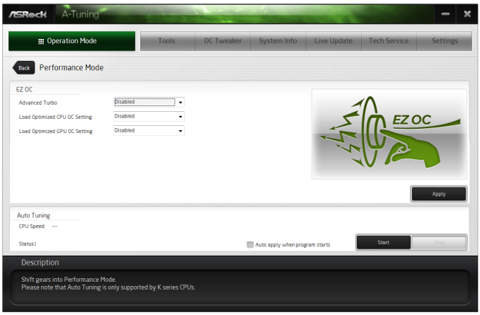The width and height of the screenshot is (480, 315).
Task: Apply the EZ OC settings
Action: pos(439,194)
